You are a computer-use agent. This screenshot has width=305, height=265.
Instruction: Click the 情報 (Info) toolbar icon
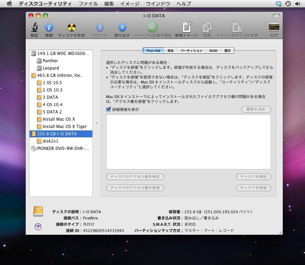click(49, 28)
